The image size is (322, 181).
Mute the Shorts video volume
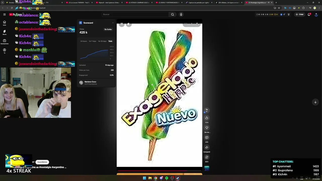pos(129,24)
